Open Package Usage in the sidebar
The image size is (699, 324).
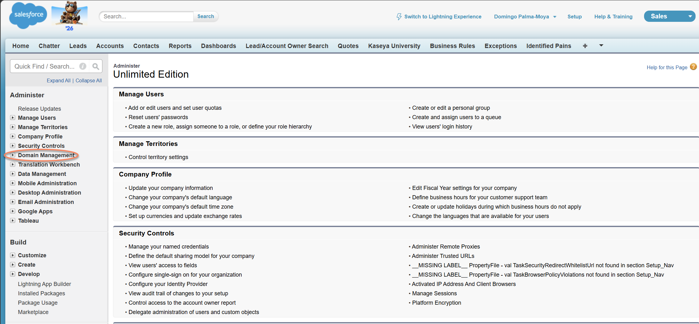pyautogui.click(x=38, y=302)
